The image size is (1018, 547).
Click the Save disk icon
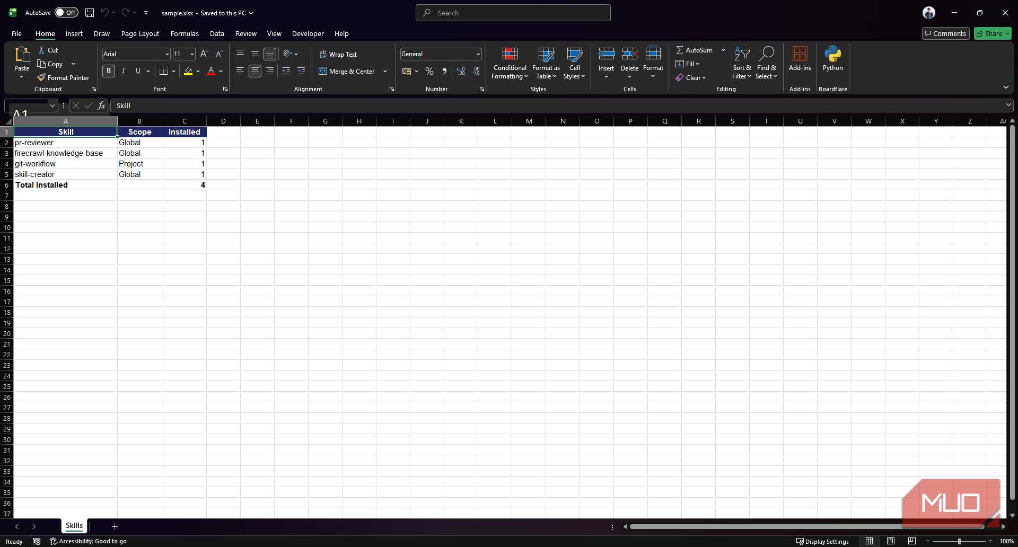[90, 13]
